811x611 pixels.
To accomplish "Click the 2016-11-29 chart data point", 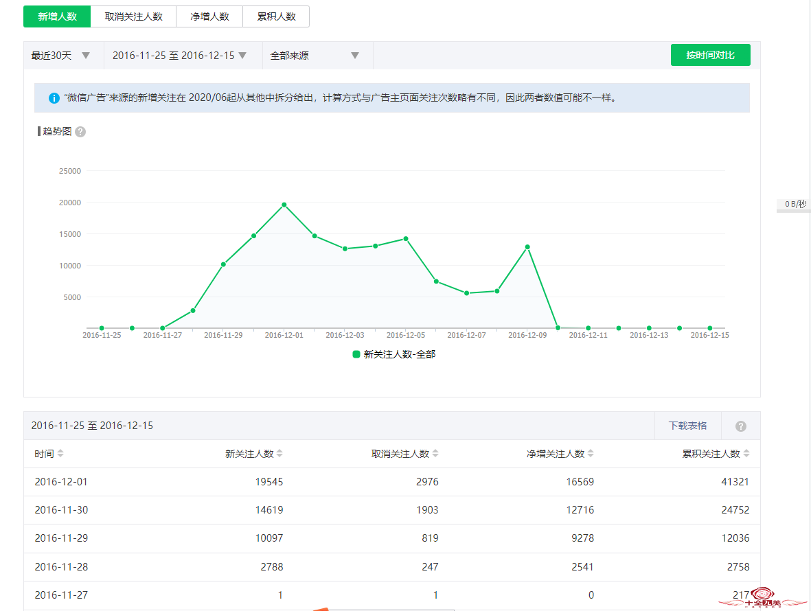I will [223, 264].
